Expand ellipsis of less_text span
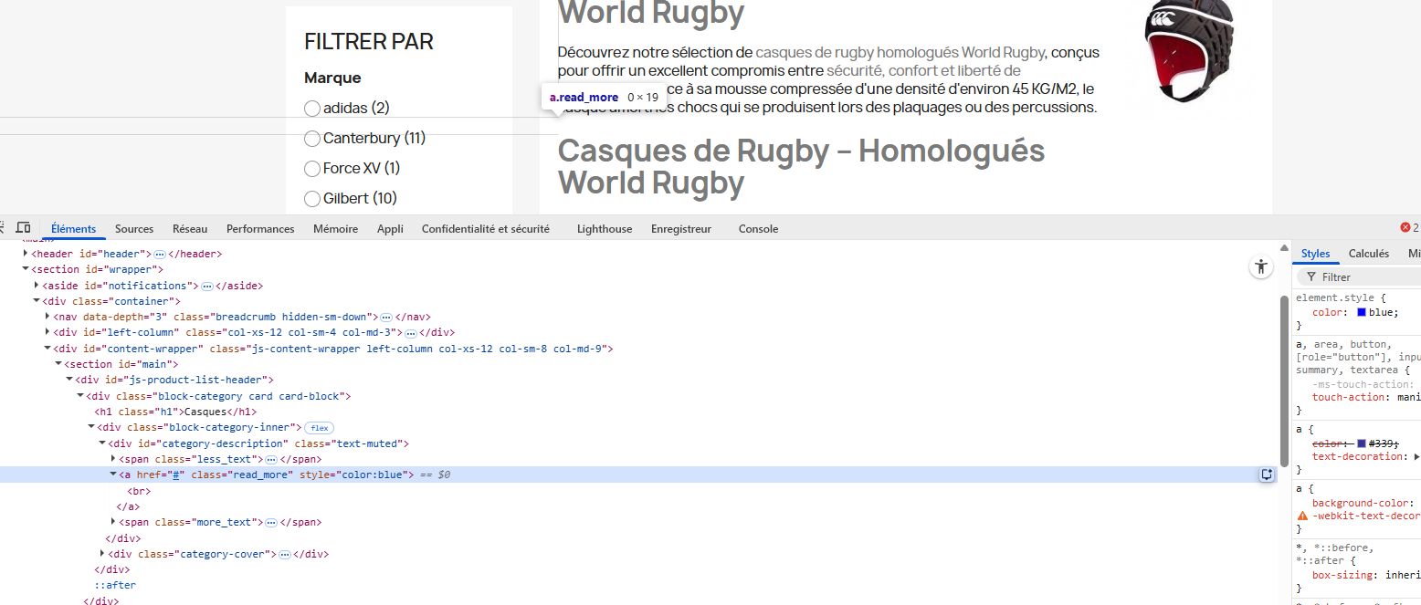Image resolution: width=1421 pixels, height=605 pixels. 271,459
